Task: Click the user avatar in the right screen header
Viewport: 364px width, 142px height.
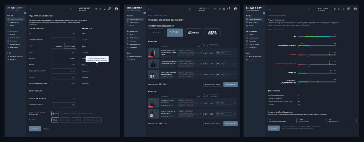Action: tap(355, 9)
